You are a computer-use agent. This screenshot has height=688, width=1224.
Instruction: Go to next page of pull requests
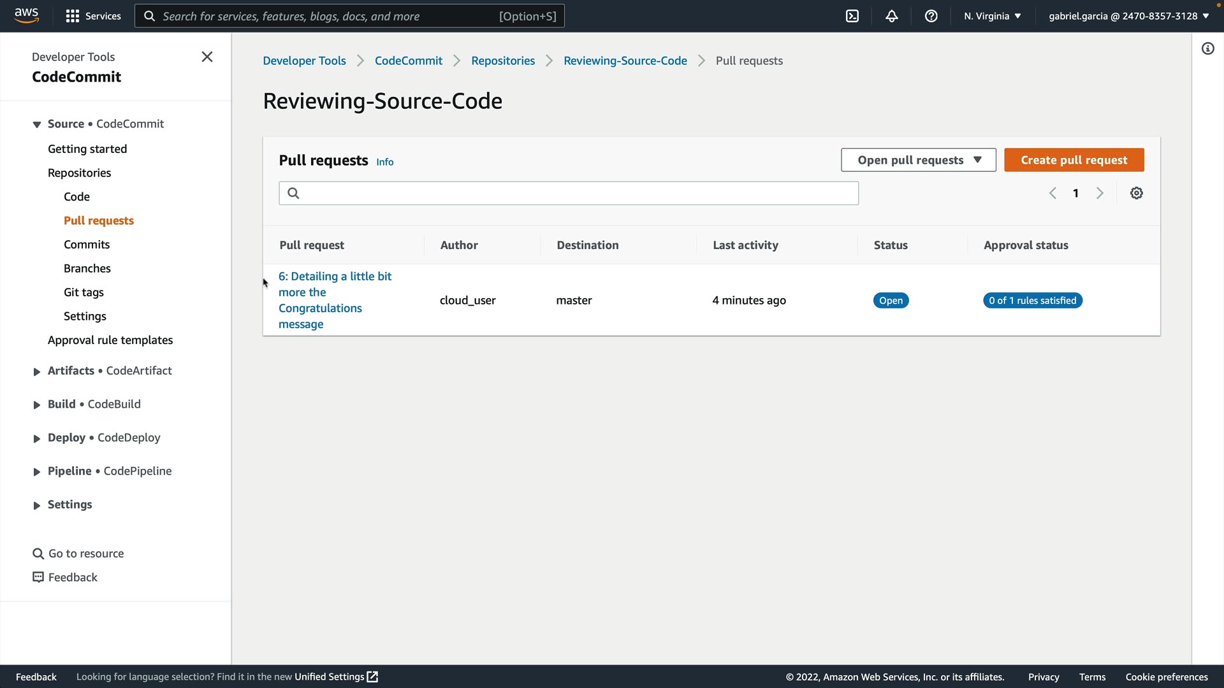point(1100,193)
